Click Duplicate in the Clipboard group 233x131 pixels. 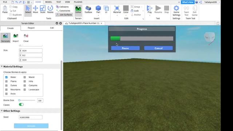pos(15,15)
